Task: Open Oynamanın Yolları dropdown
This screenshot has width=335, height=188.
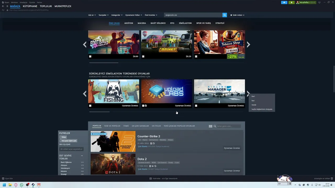Action: click(133, 15)
